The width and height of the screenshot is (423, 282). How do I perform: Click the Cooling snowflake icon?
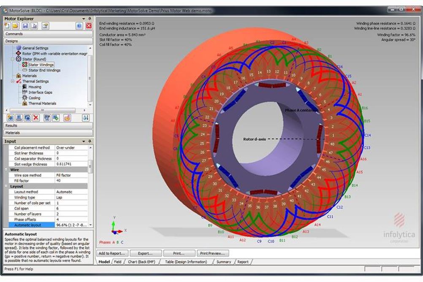(25, 98)
